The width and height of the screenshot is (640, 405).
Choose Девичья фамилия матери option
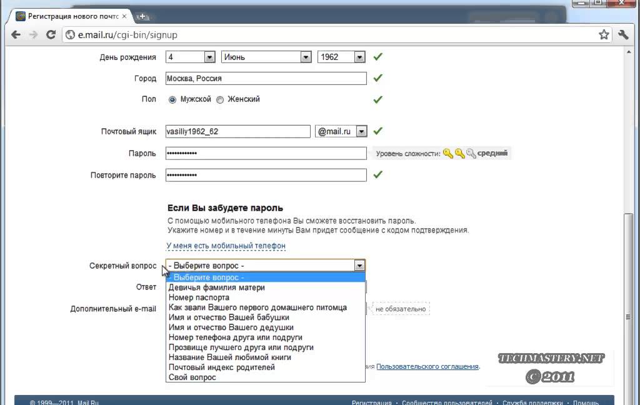click(x=216, y=287)
